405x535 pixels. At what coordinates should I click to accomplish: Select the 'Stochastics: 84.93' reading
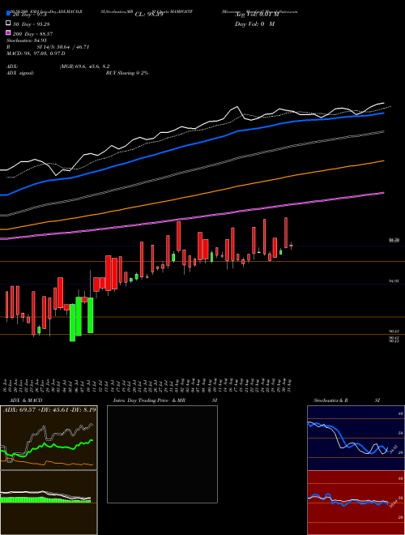[27, 41]
